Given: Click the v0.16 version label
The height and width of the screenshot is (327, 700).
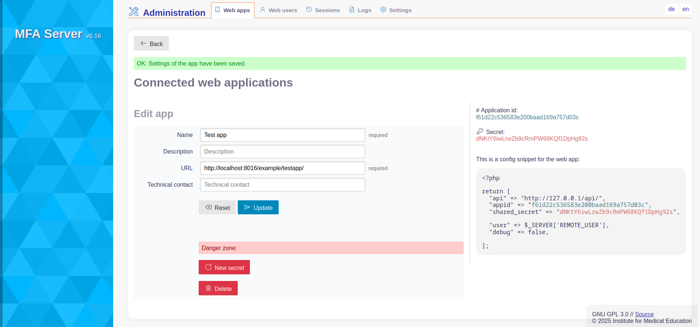Looking at the screenshot, I should coord(93,36).
